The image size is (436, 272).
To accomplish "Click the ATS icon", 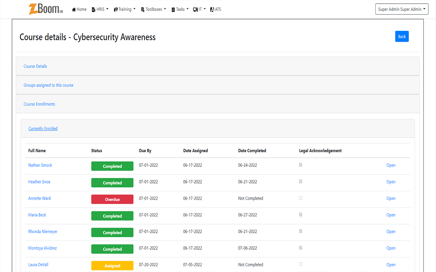I will (212, 9).
